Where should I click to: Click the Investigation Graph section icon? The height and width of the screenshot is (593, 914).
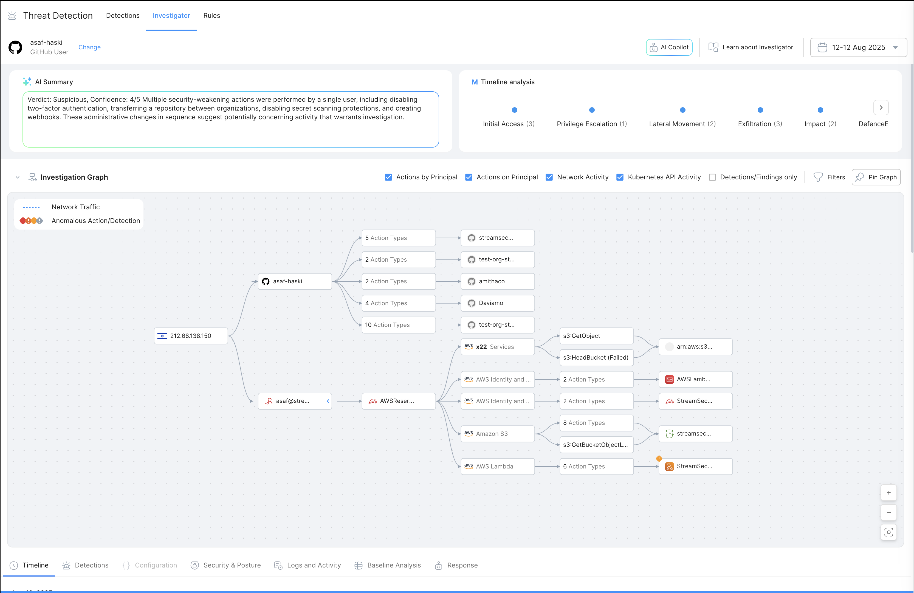tap(33, 177)
